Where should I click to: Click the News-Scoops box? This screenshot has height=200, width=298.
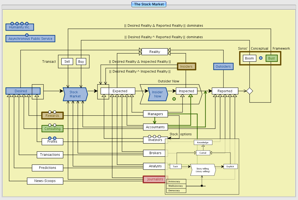[45, 181]
